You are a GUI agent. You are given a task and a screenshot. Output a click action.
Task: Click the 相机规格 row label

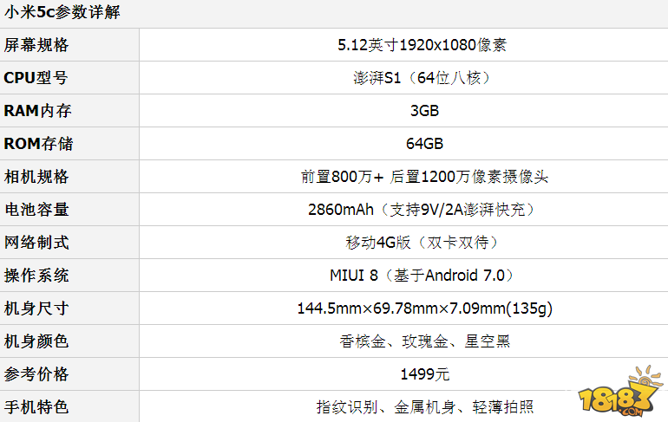click(36, 177)
